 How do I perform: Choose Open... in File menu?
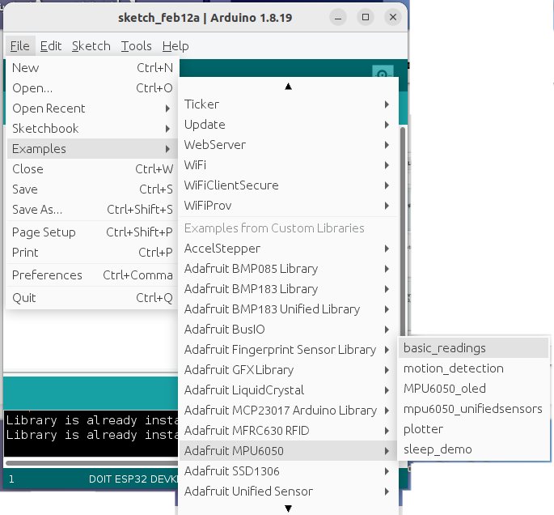tap(92, 87)
